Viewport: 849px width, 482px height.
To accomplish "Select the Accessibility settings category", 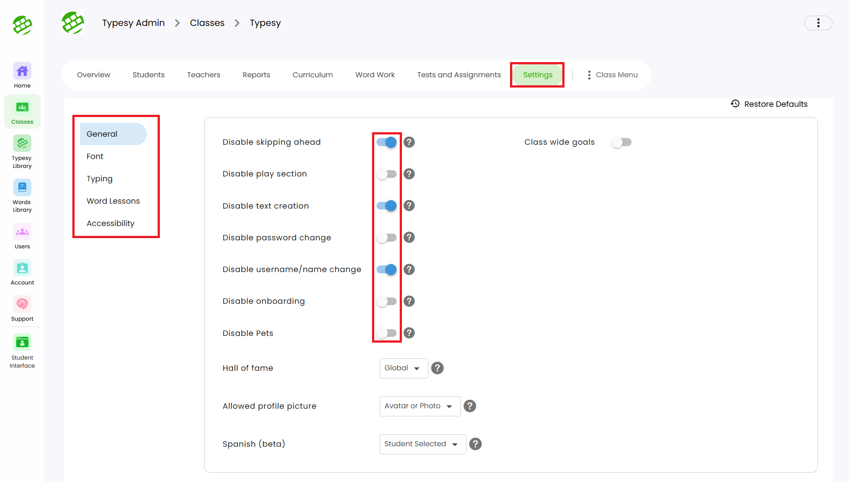I will coord(110,223).
